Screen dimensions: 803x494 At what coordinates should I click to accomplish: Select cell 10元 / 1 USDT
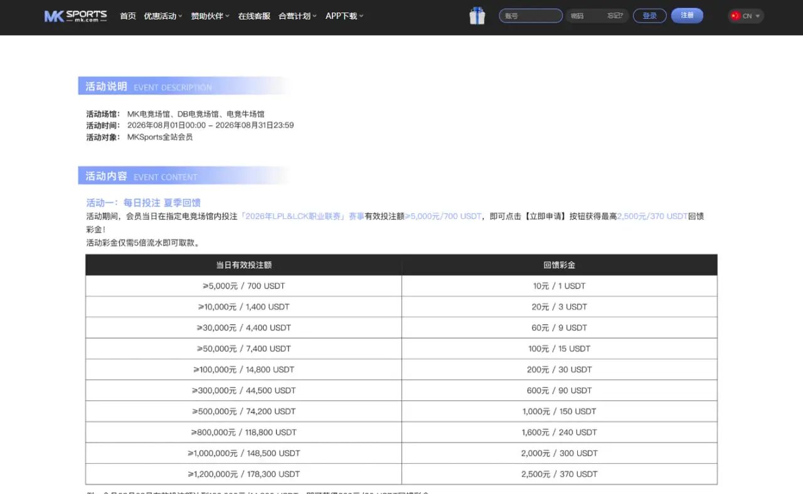(560, 286)
